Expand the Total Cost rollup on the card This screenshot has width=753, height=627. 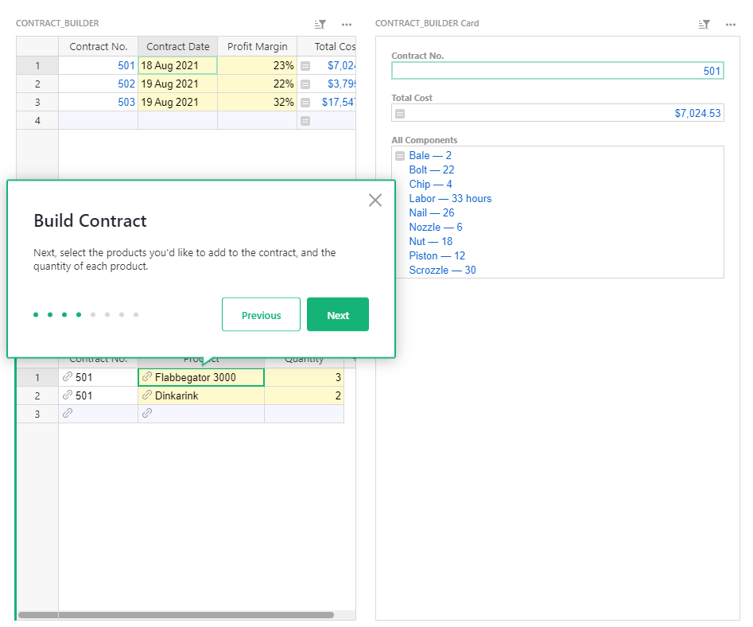[x=399, y=113]
